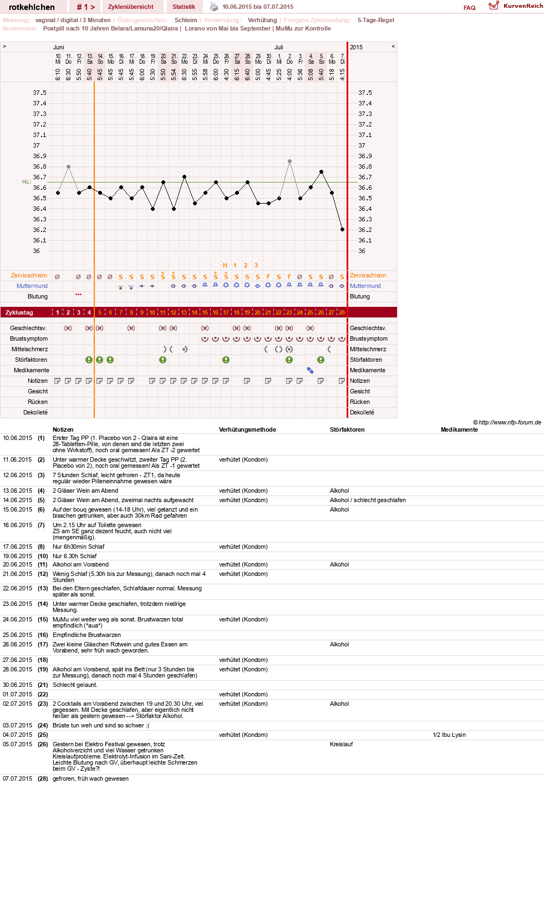Open the FAQ link
Screen dimensions: 544x900
[x=469, y=8]
